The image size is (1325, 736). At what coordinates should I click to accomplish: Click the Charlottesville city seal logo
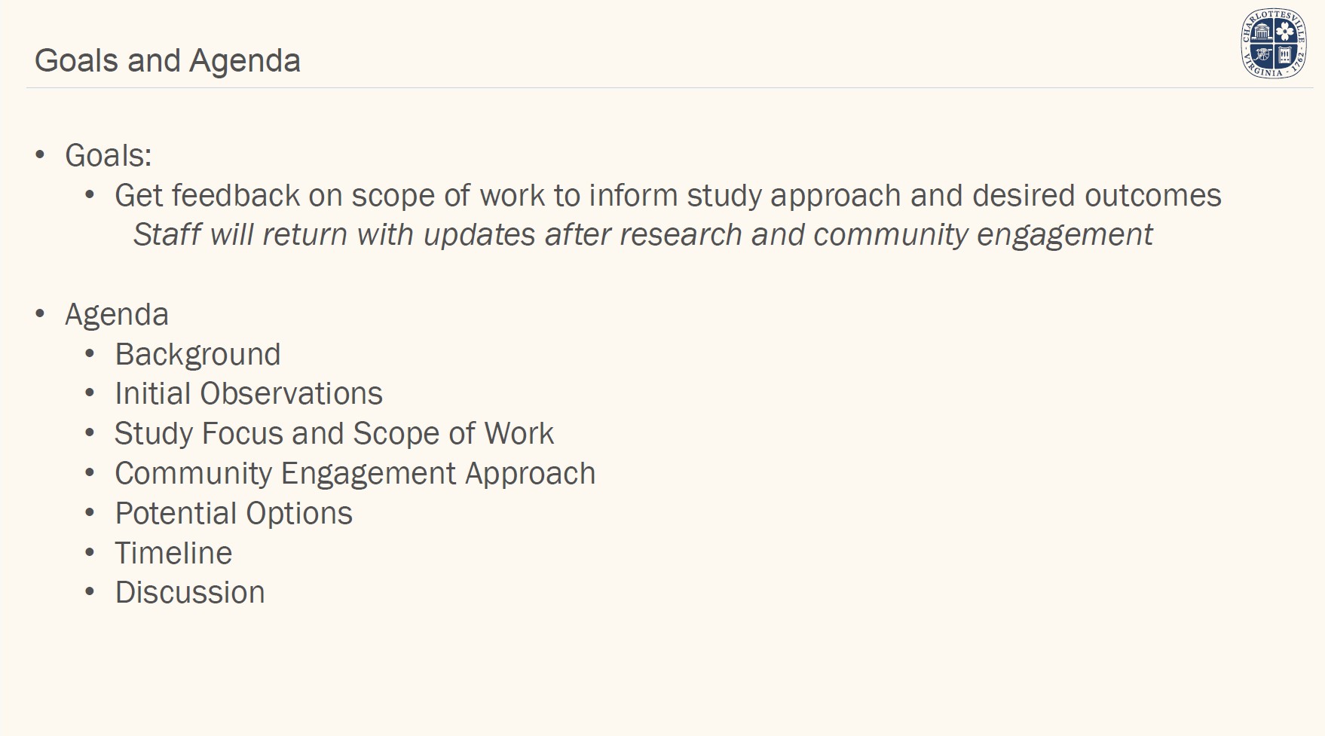coord(1274,44)
